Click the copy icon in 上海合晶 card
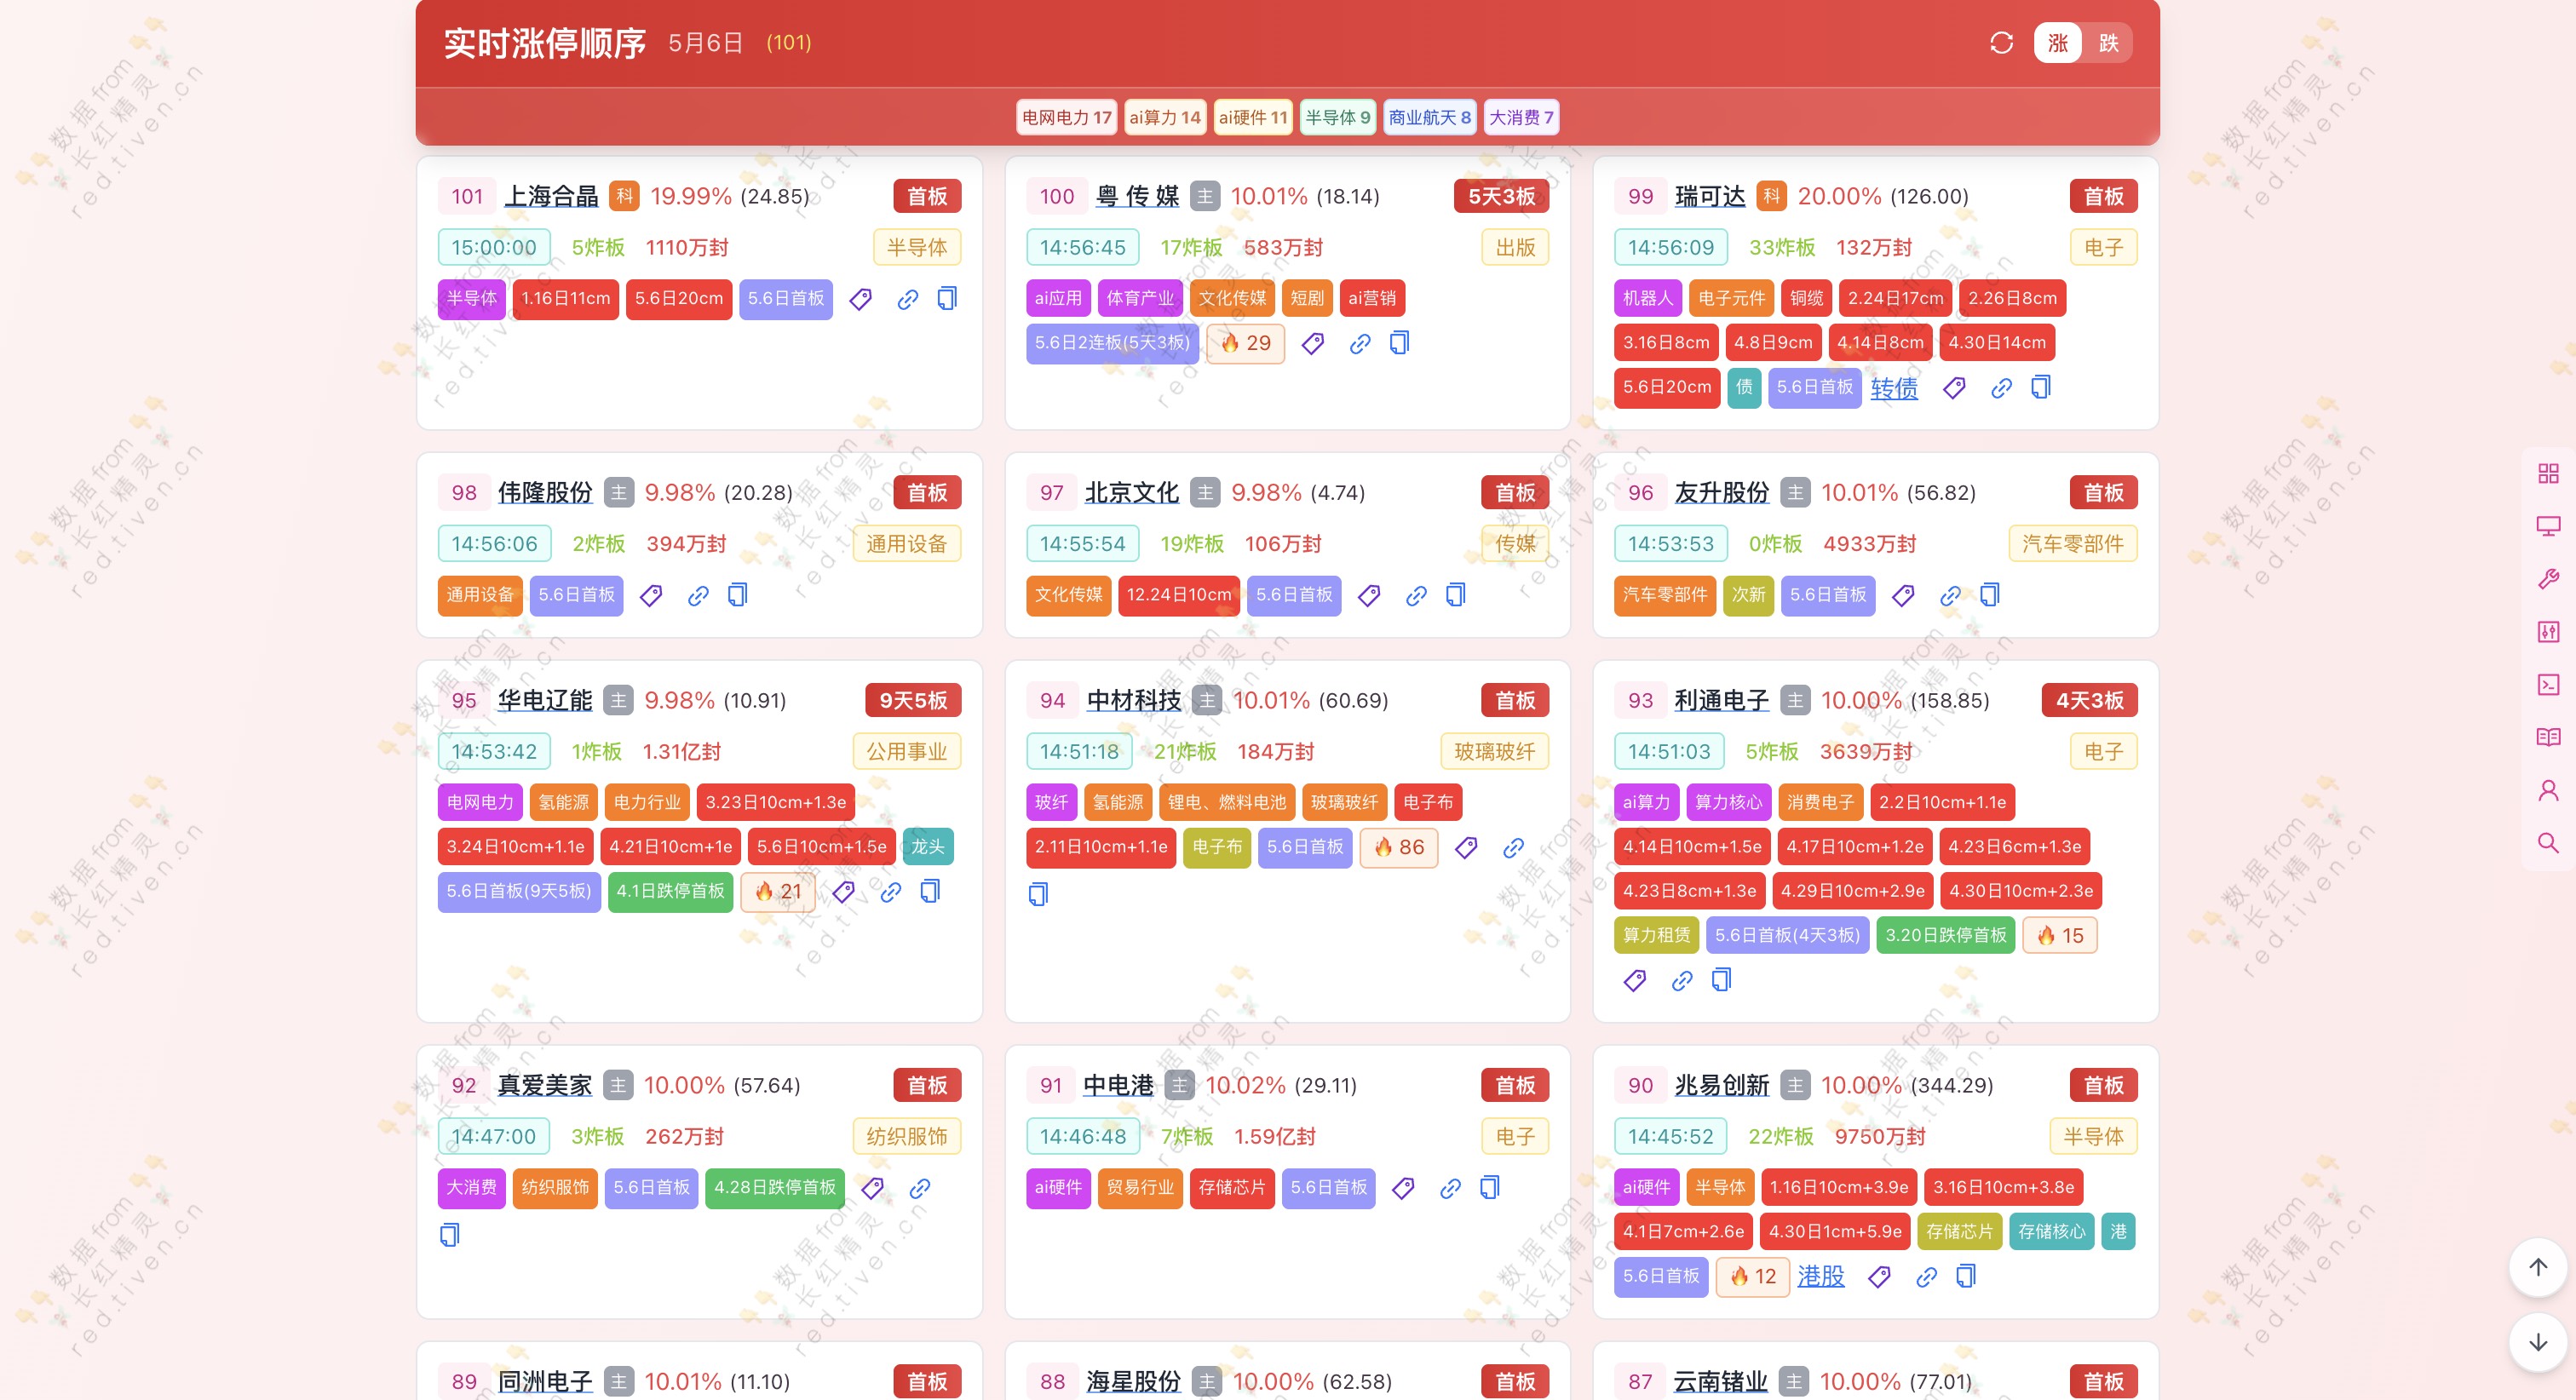The height and width of the screenshot is (1400, 2576). tap(947, 299)
